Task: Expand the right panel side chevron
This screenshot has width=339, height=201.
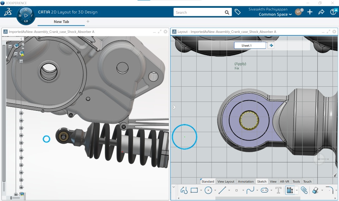Action: pos(174,107)
